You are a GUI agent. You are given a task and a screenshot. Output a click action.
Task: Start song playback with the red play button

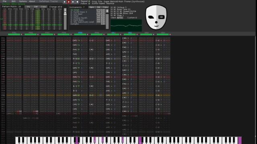click(x=69, y=2)
